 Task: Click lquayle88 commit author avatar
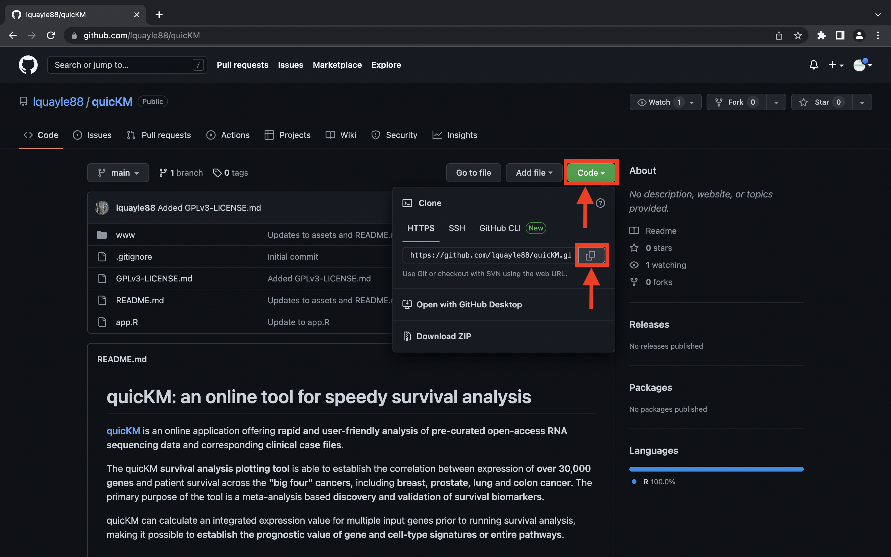coord(102,208)
